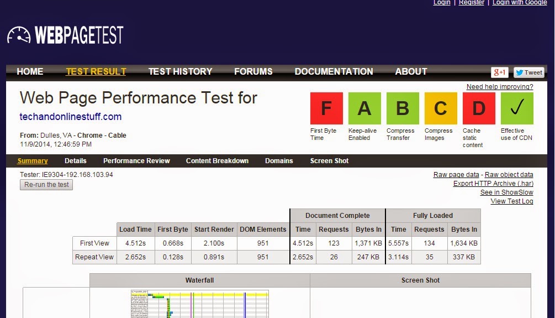Viewport: 555px width, 318px height.
Task: Click the Repeat View row label
Action: pos(94,257)
